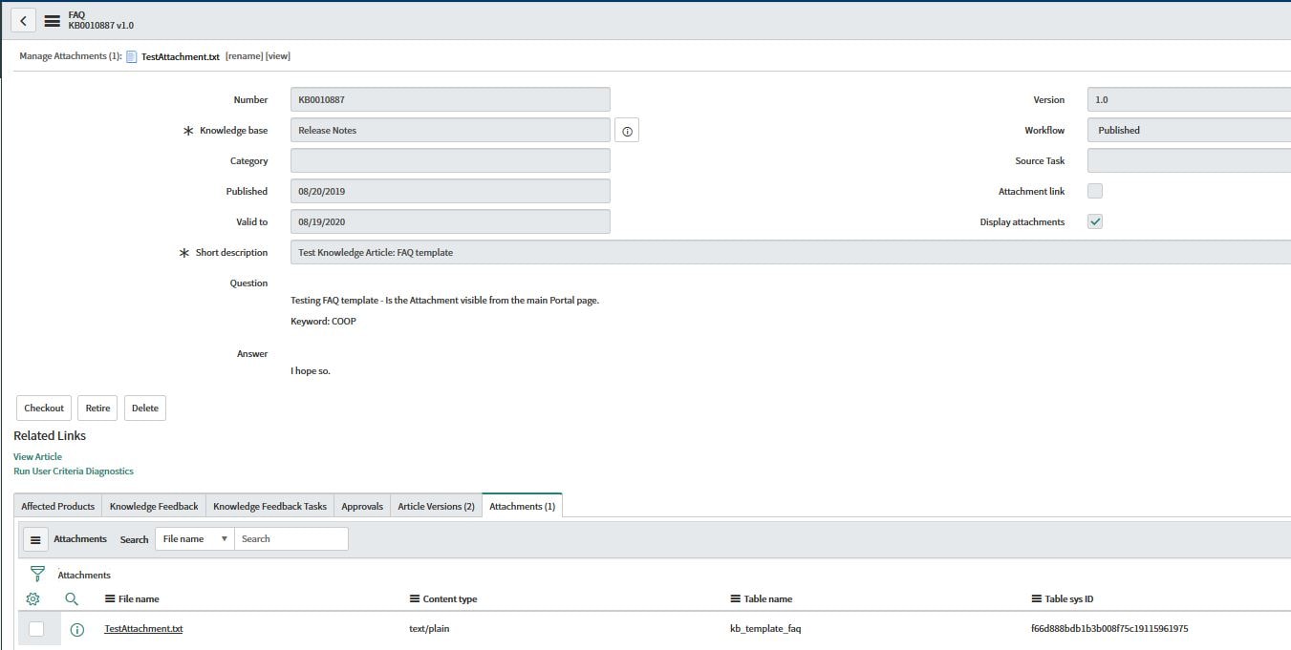Switch to the Approvals tab
This screenshot has height=650, width=1291.
click(x=362, y=506)
